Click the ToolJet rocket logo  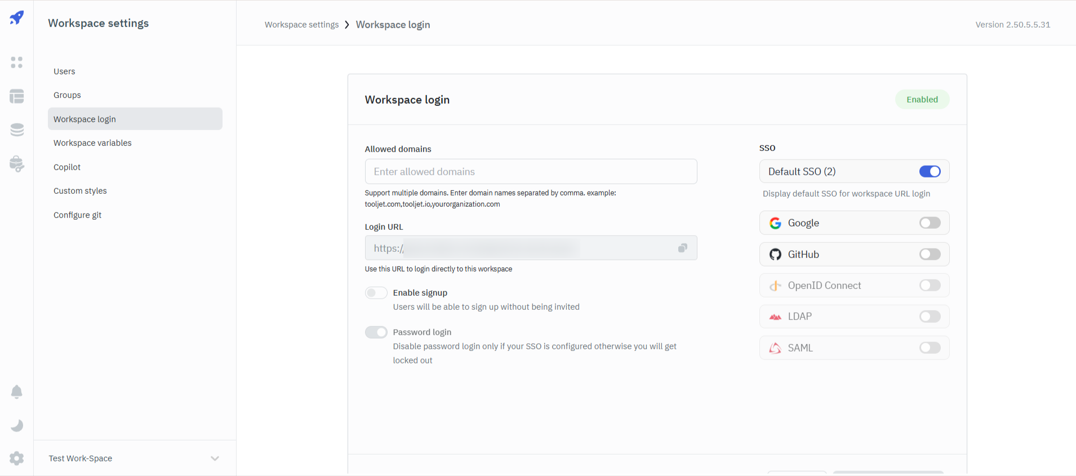tap(17, 17)
